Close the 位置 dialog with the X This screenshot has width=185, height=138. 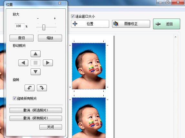click(x=60, y=3)
